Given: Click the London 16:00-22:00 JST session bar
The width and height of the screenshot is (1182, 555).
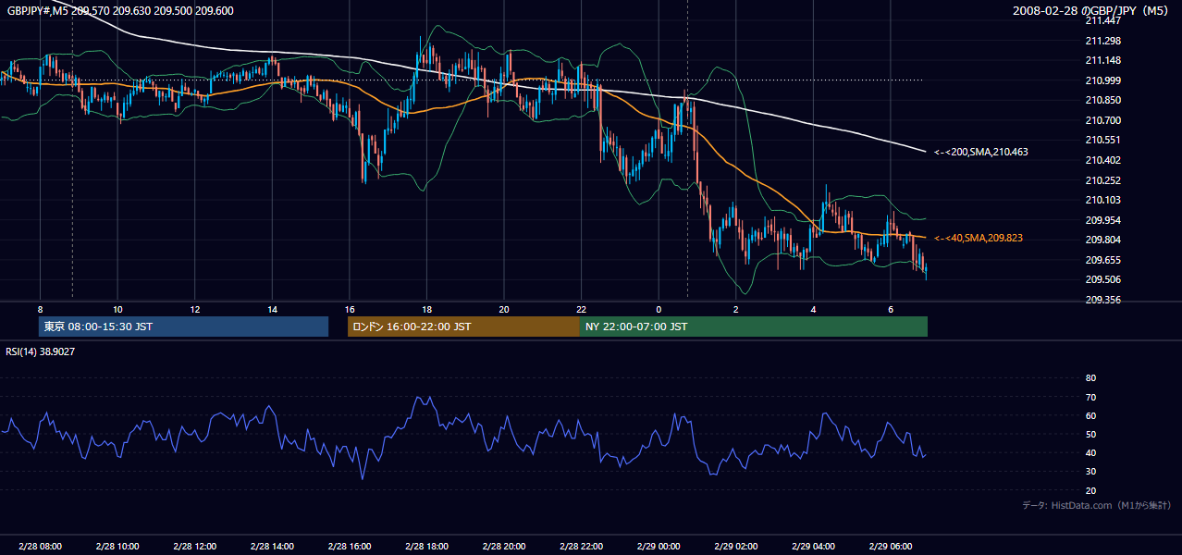Looking at the screenshot, I should [x=463, y=327].
